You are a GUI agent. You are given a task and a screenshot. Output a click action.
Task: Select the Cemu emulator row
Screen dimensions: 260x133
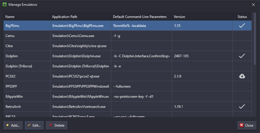[x=127, y=36]
